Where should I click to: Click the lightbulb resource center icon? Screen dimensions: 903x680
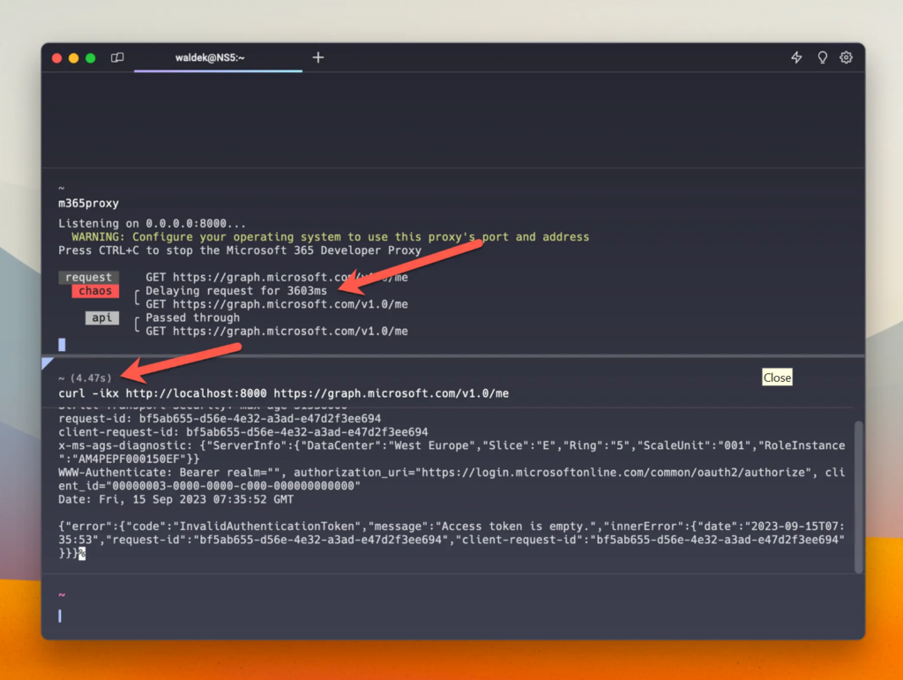823,57
